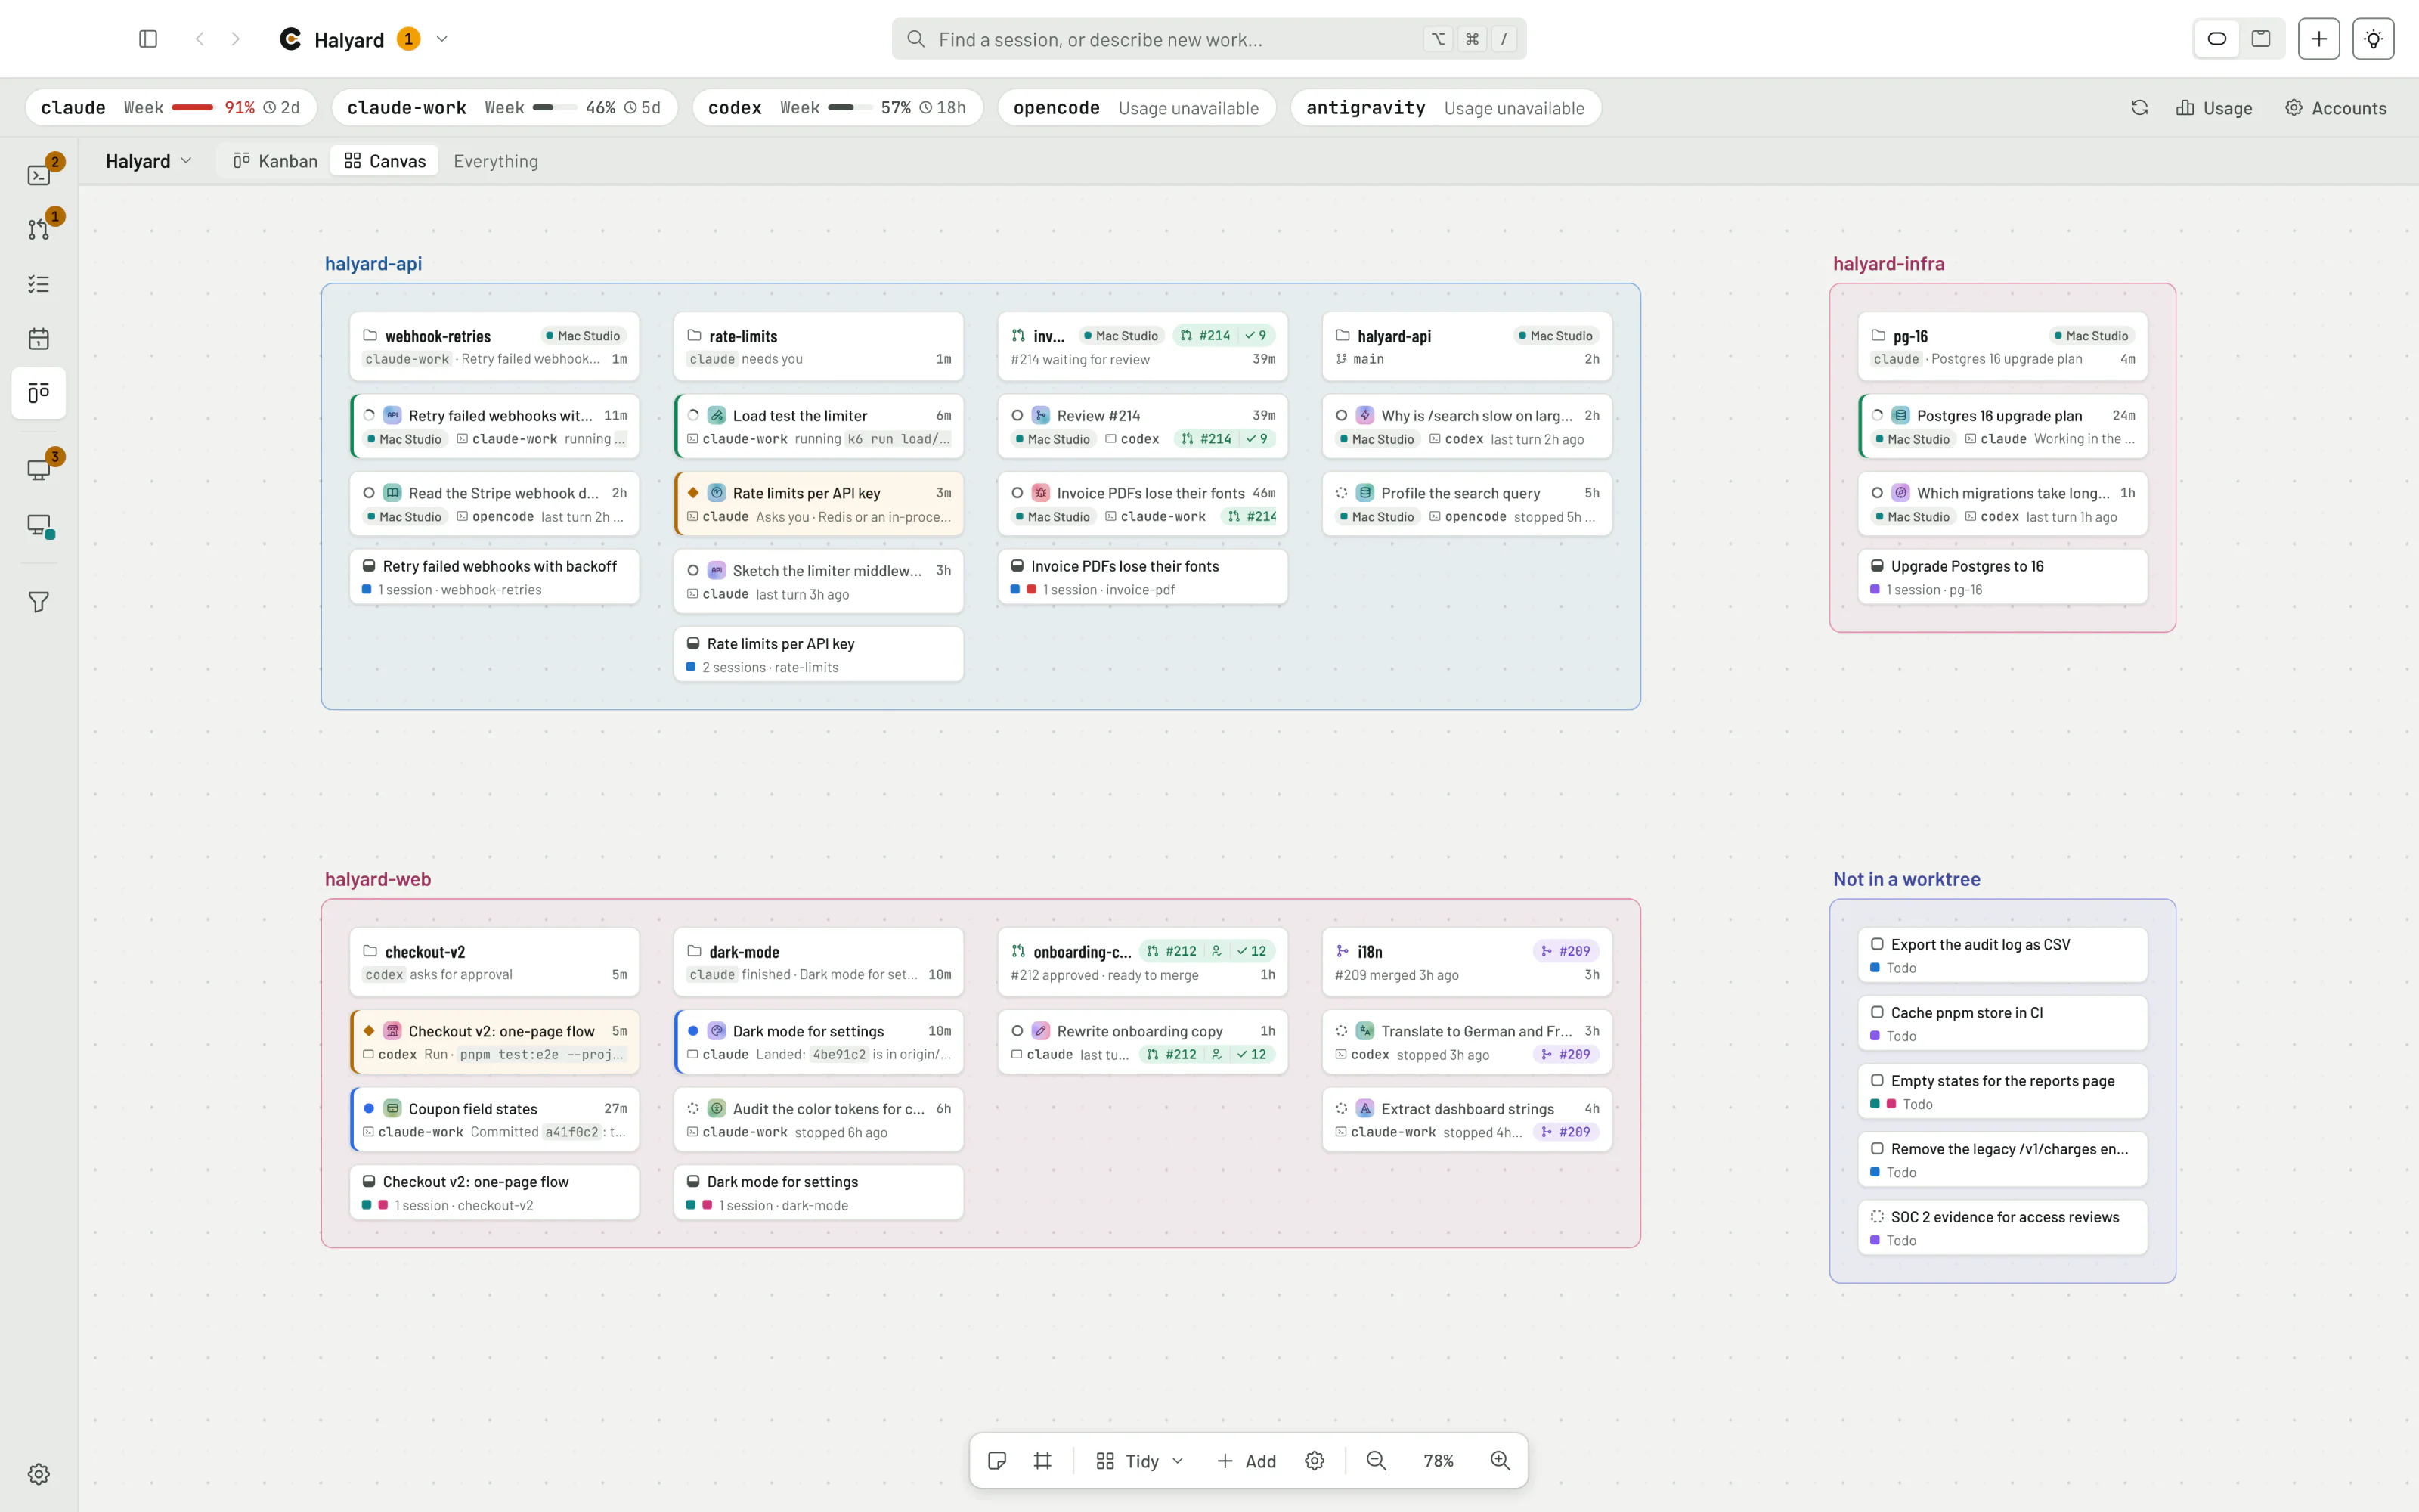Switch to the Everything view
Viewport: 2419px width, 1512px height.
click(x=496, y=161)
